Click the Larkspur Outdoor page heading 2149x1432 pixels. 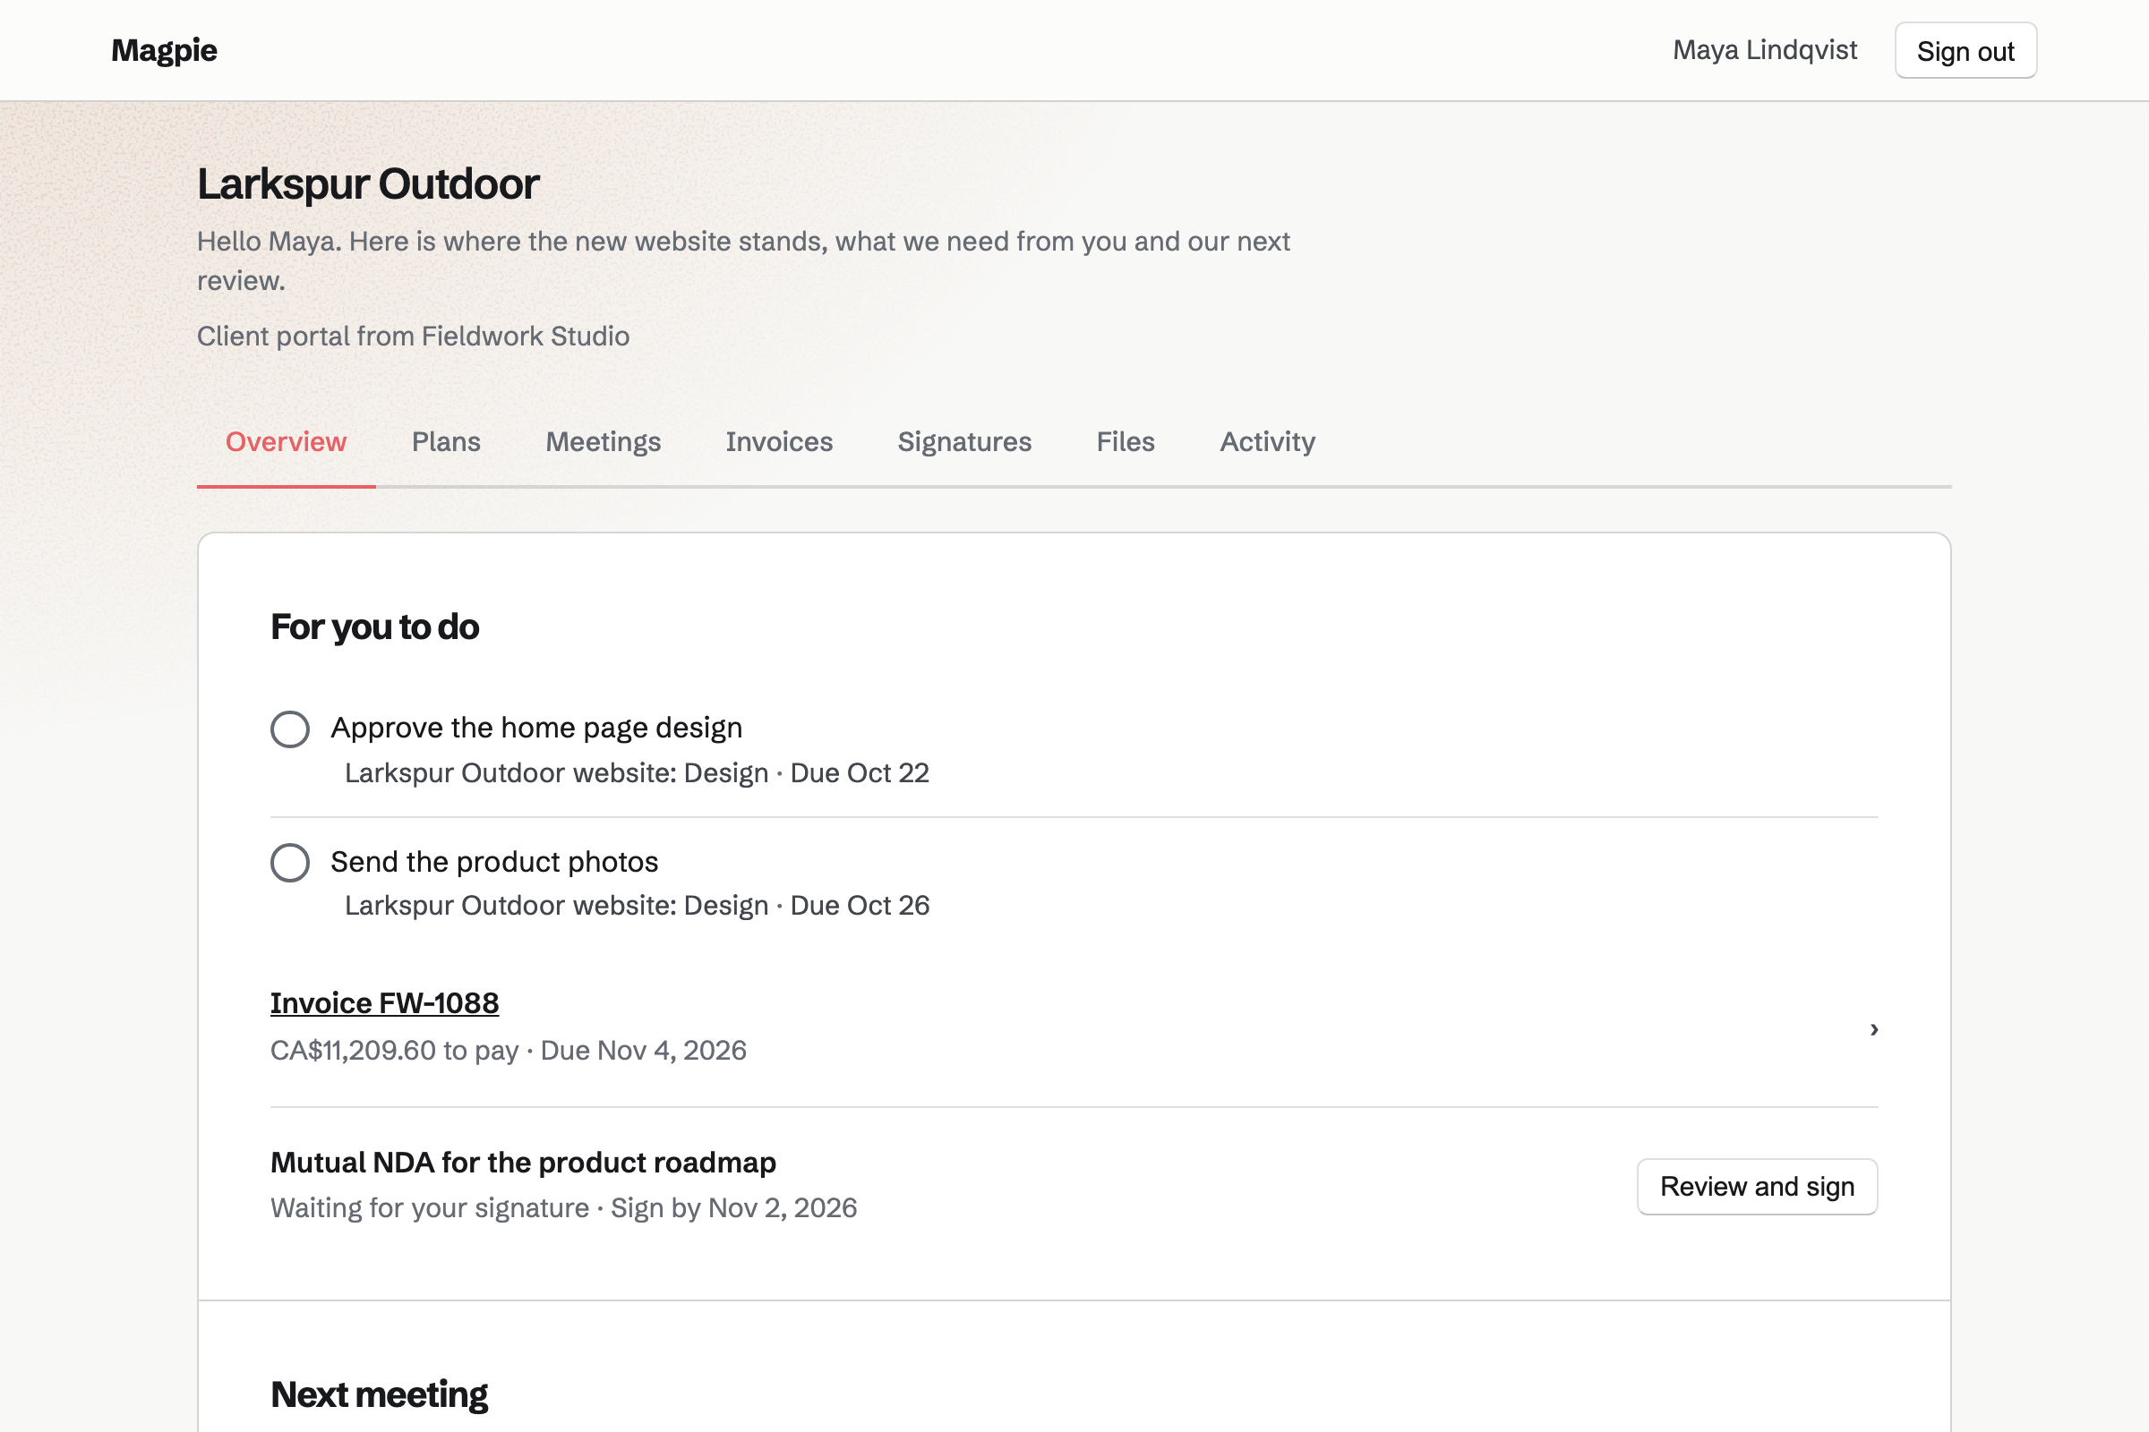click(368, 183)
